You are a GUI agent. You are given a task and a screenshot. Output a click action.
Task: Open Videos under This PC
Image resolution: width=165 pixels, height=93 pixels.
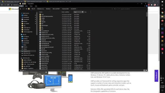tap(25, 49)
